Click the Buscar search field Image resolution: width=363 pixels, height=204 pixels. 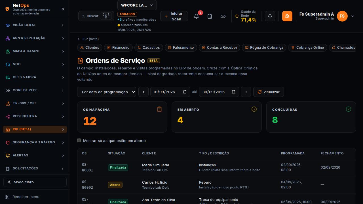coord(96,16)
